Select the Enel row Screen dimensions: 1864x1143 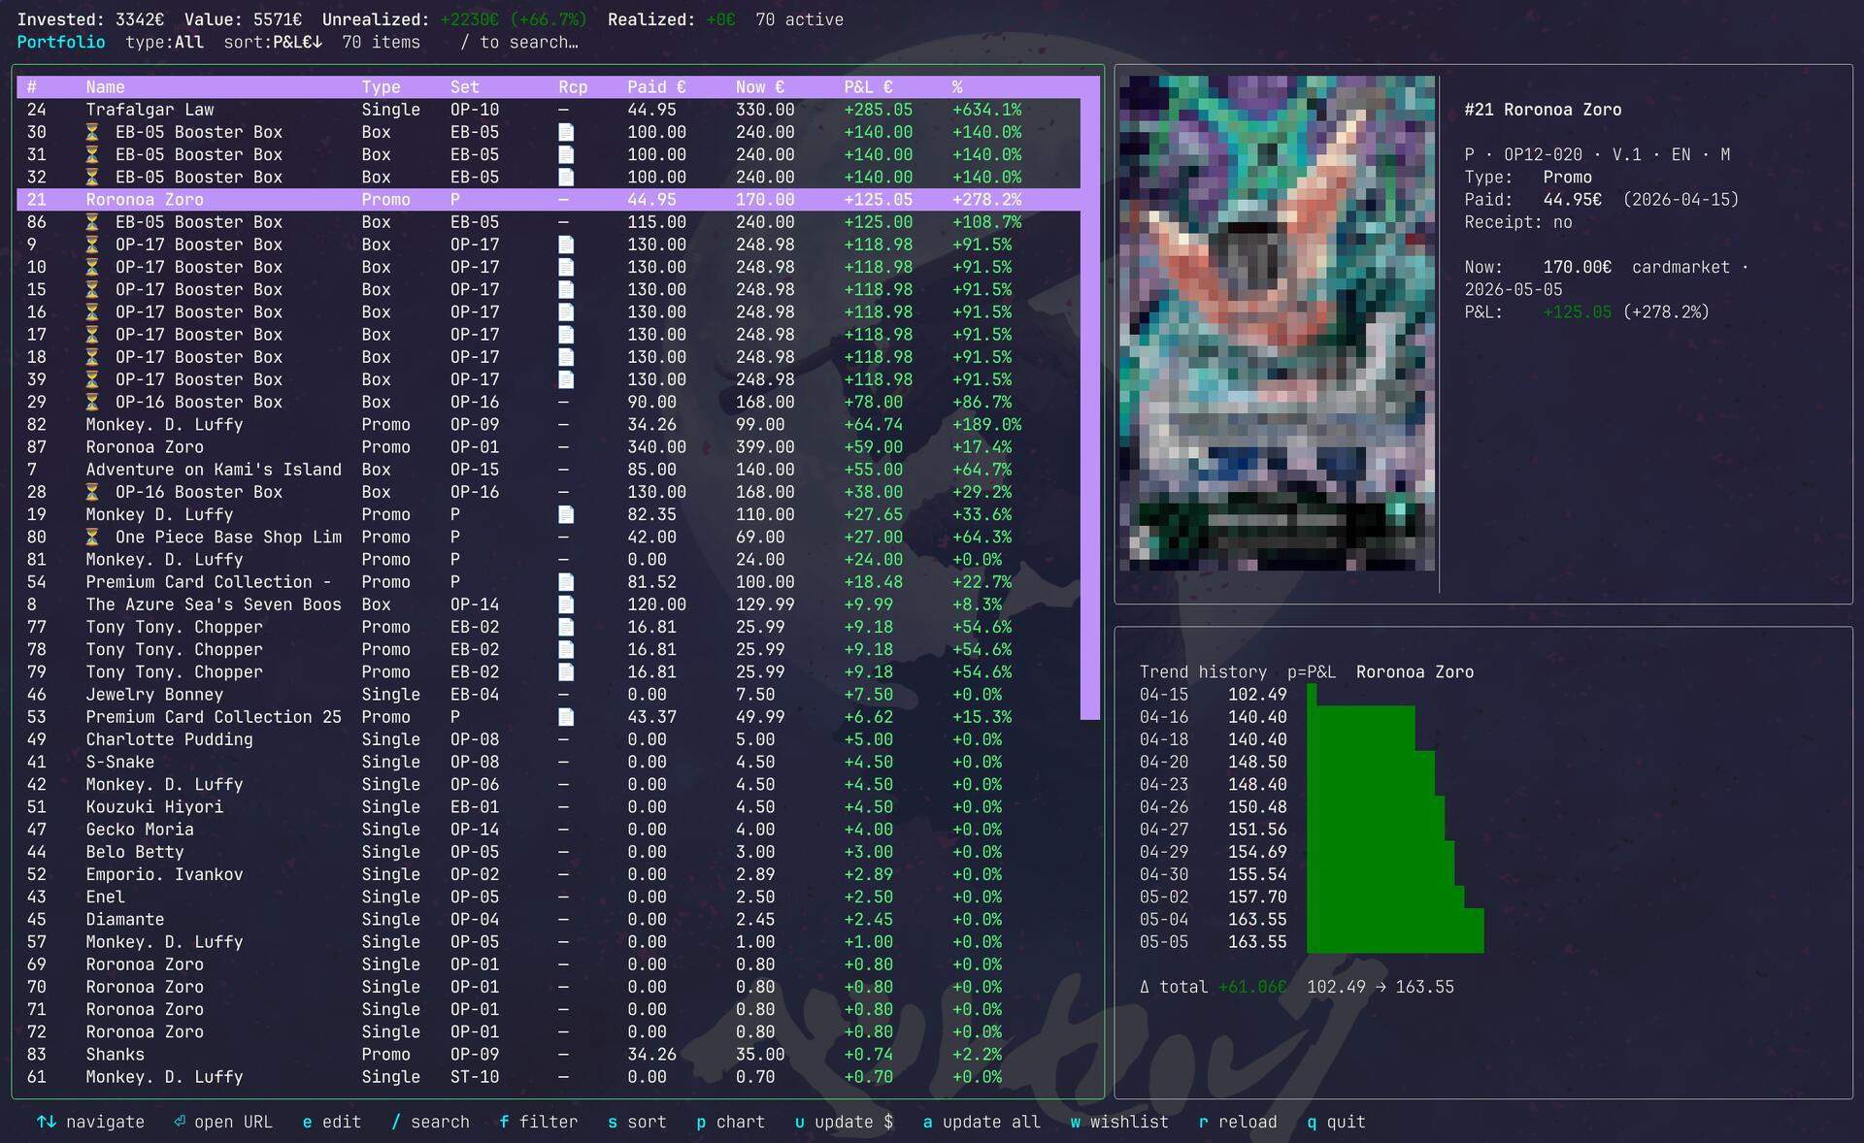(549, 897)
